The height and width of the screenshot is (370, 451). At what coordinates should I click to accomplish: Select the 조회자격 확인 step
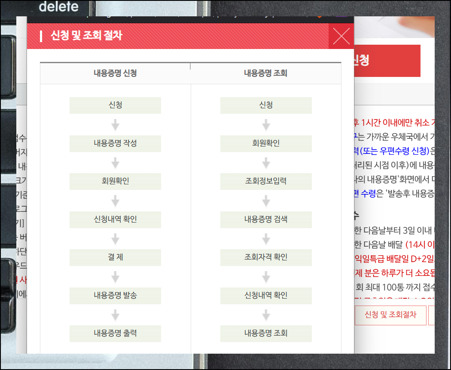pyautogui.click(x=266, y=257)
